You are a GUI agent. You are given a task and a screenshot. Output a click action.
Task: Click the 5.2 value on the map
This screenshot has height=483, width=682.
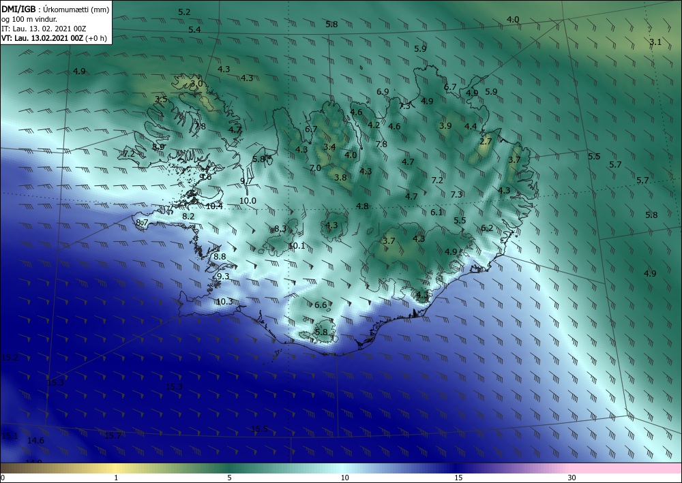pos(184,12)
